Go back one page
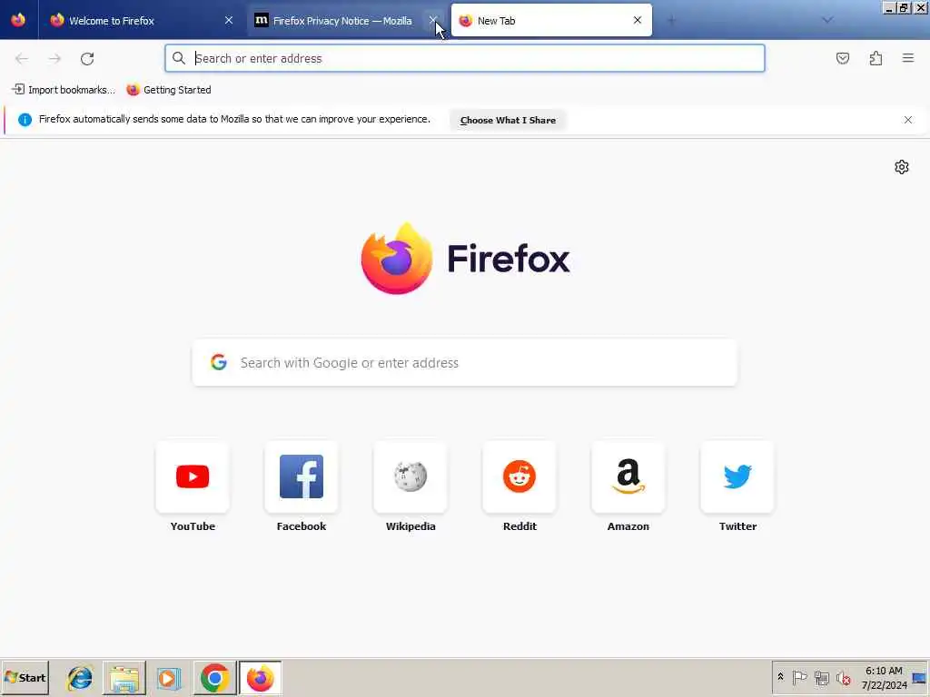The image size is (930, 697). (x=22, y=59)
